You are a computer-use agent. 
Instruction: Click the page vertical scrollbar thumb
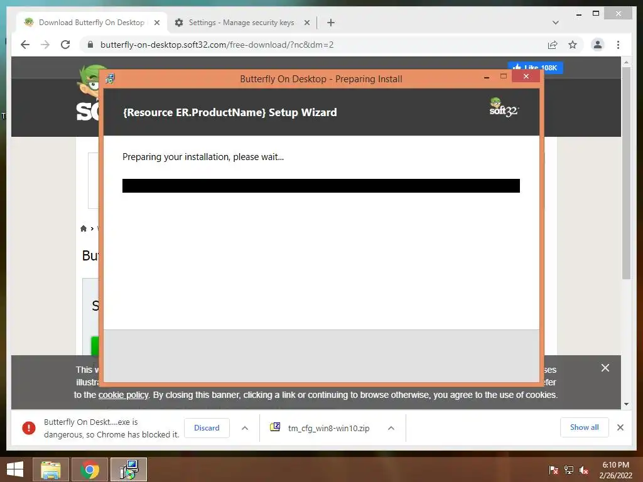[626, 172]
